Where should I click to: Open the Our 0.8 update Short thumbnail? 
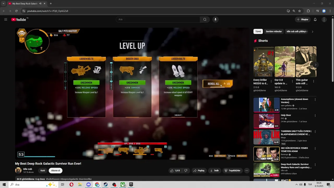(x=285, y=62)
